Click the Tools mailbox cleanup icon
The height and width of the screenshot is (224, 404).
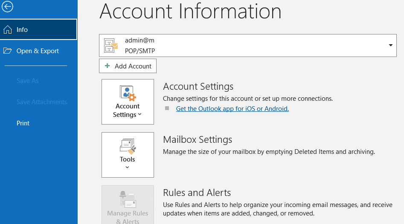128,147
